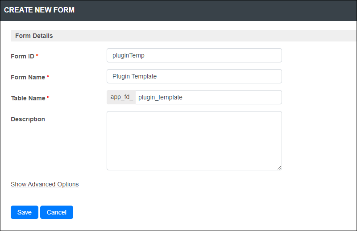Click the red asterisk beside Table Name
The image size is (357, 231).
click(x=48, y=97)
